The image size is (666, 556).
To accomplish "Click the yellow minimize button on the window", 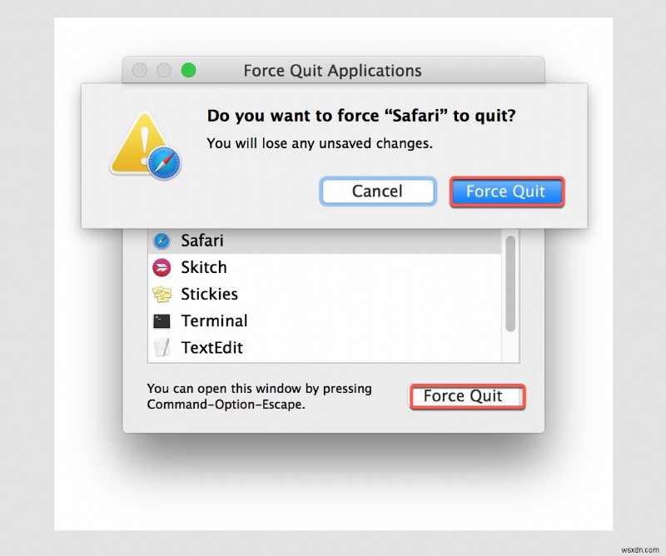I will [164, 71].
